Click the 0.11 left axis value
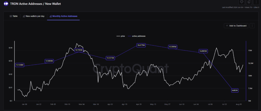261x111 pixels. pyautogui.click(x=10, y=88)
